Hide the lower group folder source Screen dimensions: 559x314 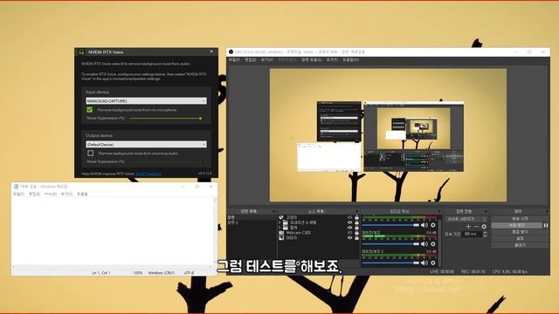point(349,227)
